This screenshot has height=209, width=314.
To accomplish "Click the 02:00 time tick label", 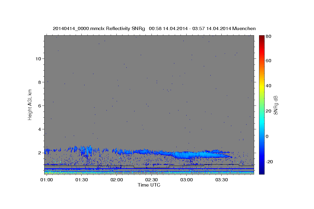I will pos(116,180).
